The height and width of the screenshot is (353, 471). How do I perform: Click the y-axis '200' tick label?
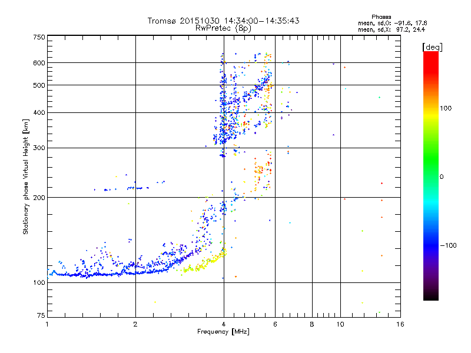click(x=39, y=198)
